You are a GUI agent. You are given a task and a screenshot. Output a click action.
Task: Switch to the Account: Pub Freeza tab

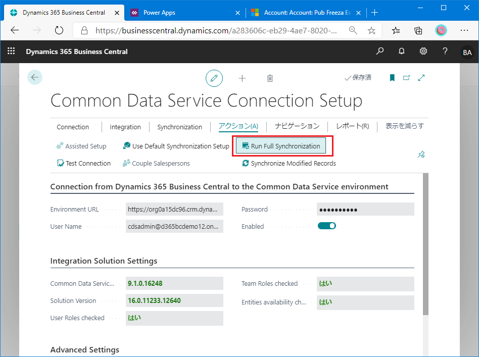click(x=307, y=13)
